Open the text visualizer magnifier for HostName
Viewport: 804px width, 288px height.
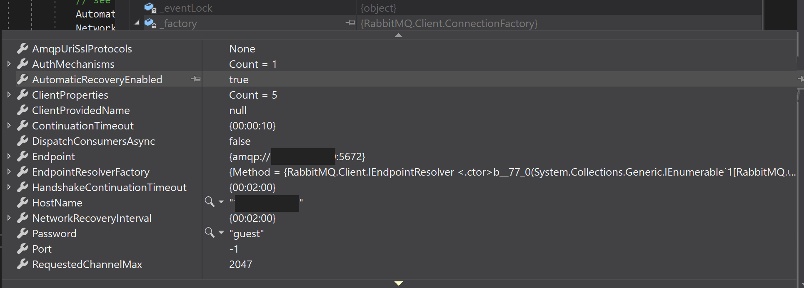pos(210,202)
